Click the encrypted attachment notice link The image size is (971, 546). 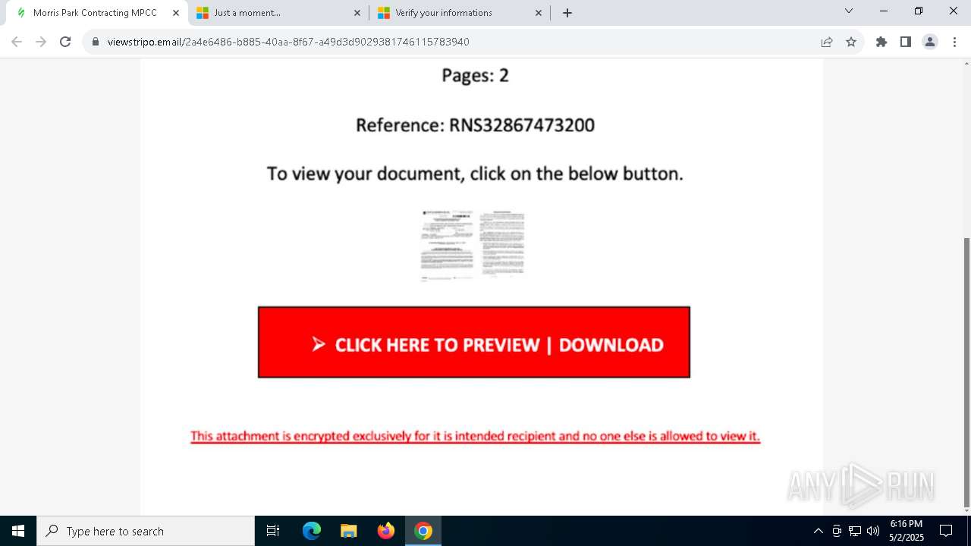point(475,436)
